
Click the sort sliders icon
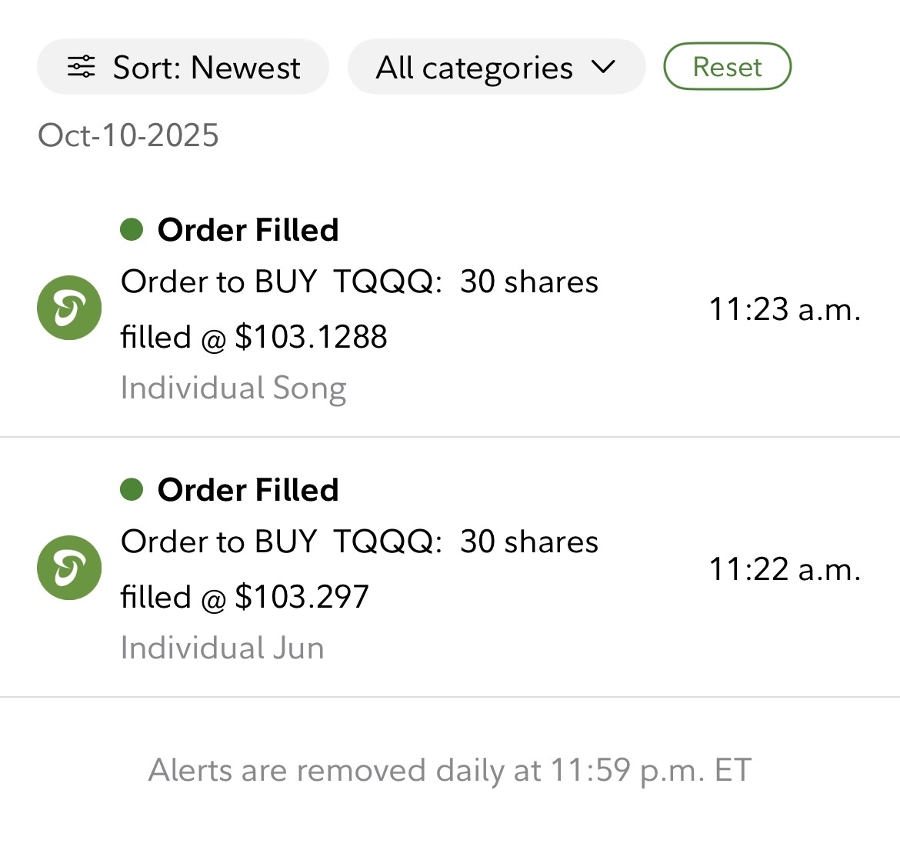[x=82, y=67]
